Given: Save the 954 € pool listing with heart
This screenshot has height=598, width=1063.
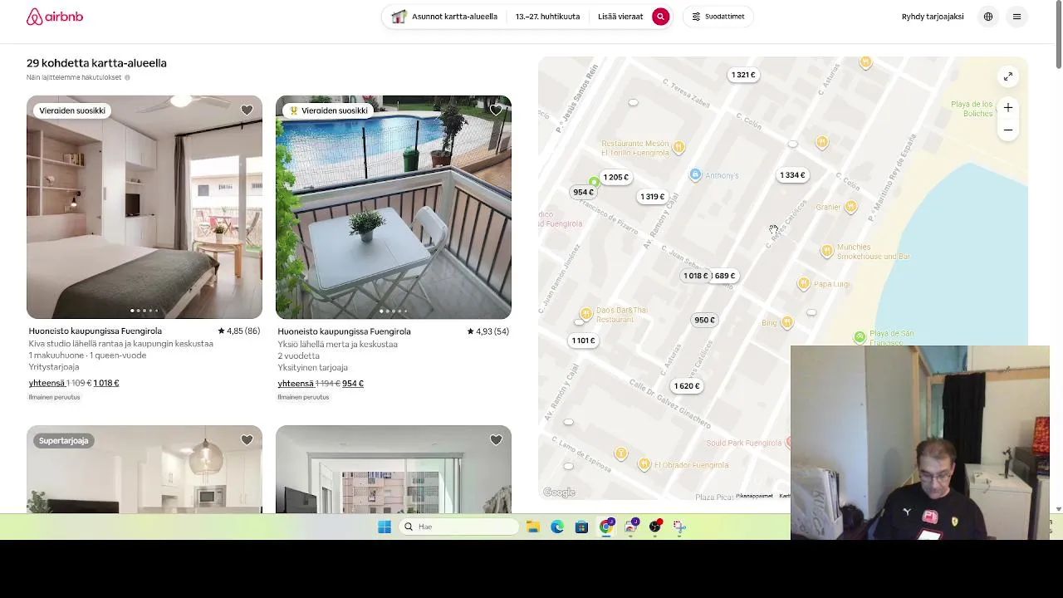Looking at the screenshot, I should [x=496, y=110].
